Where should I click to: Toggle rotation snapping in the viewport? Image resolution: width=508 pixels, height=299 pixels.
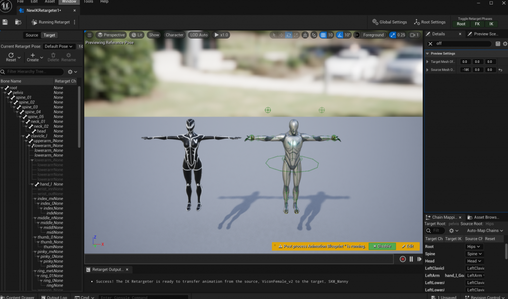tap(339, 35)
